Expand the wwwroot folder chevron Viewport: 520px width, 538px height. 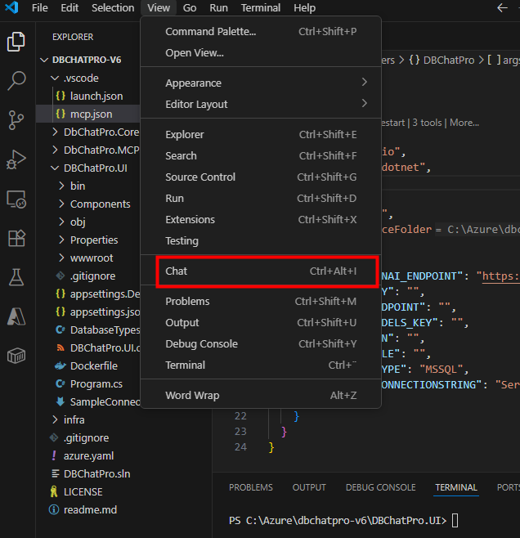(61, 258)
